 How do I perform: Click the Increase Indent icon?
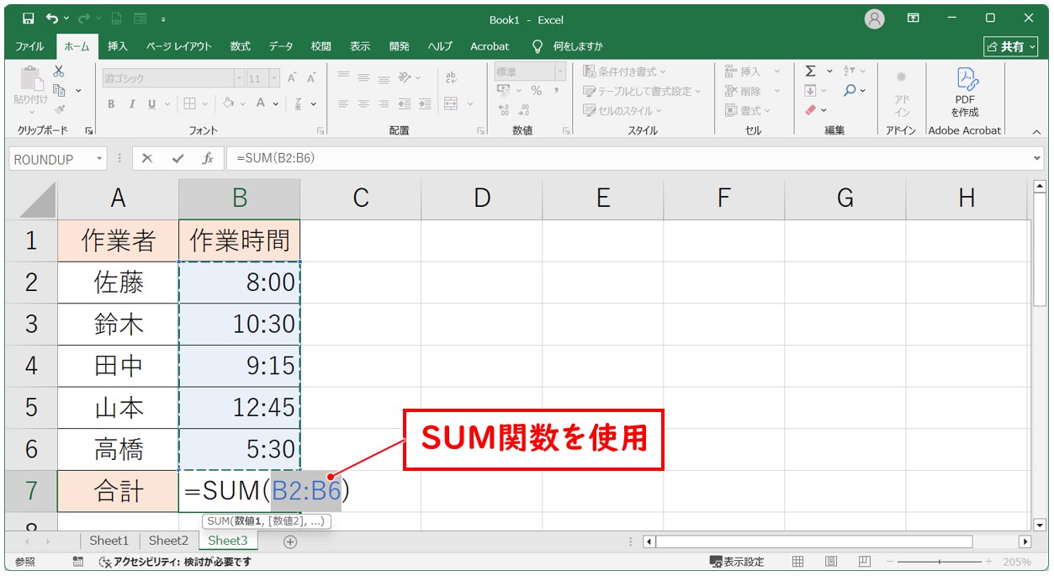(424, 104)
